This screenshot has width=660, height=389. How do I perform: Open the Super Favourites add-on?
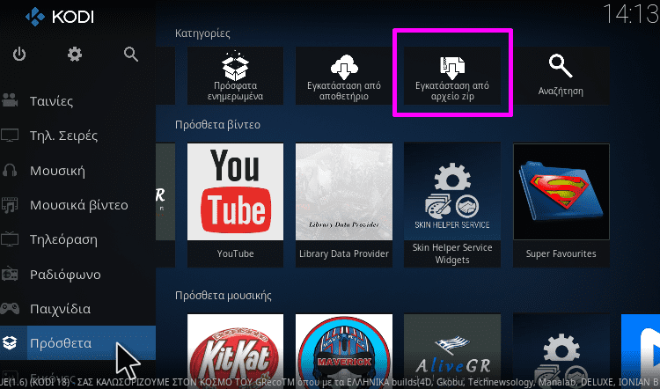click(561, 205)
